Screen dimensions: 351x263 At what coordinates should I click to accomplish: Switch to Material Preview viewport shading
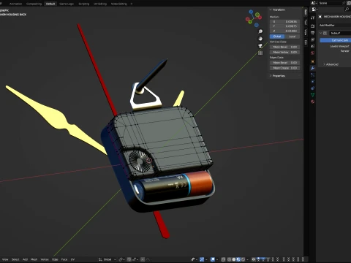pyautogui.click(x=238, y=259)
